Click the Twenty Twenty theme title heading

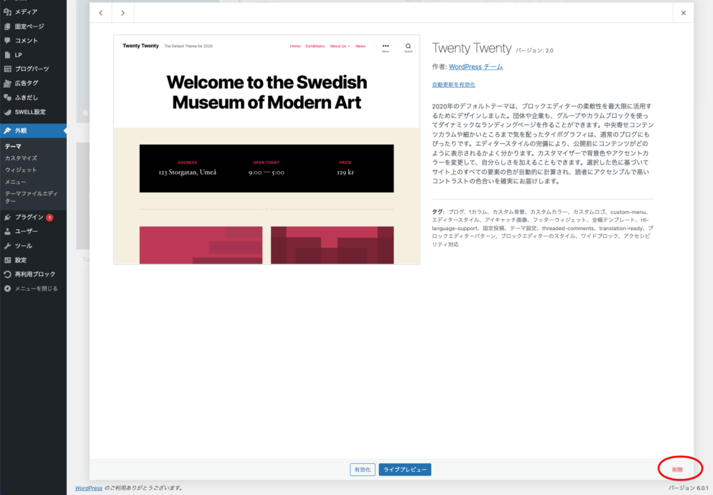click(471, 48)
